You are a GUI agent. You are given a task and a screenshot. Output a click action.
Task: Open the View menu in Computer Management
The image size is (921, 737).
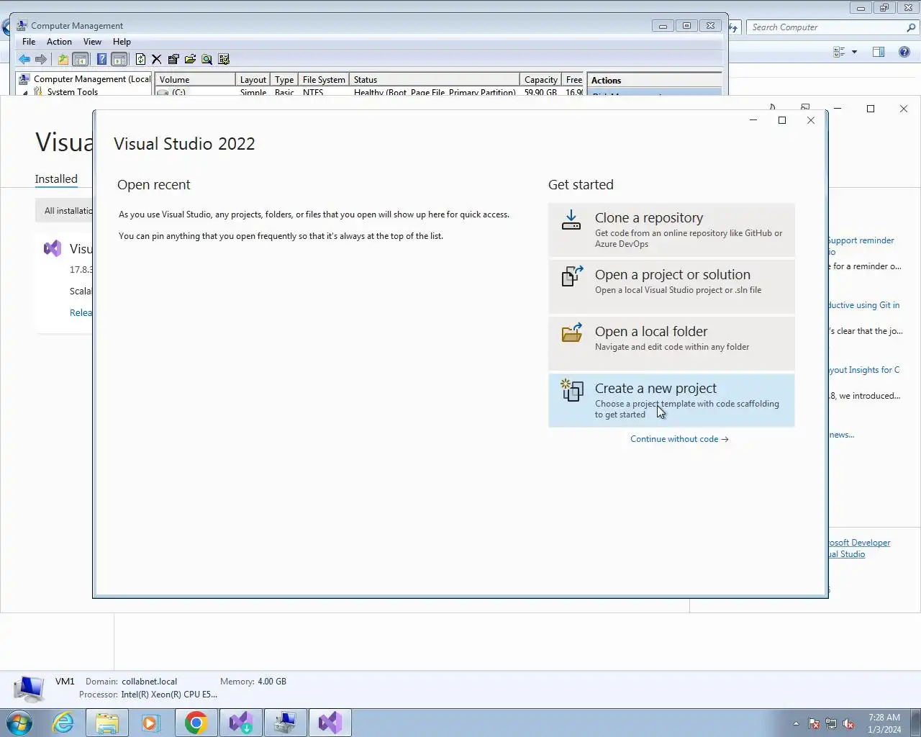point(92,42)
